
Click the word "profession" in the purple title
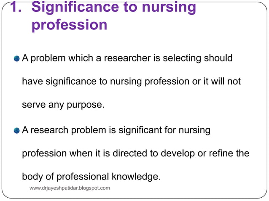click(x=70, y=26)
